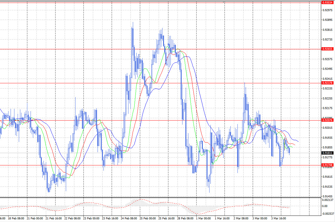
Task: Click the 0.91535 price axis label
Action: pyautogui.click(x=328, y=187)
